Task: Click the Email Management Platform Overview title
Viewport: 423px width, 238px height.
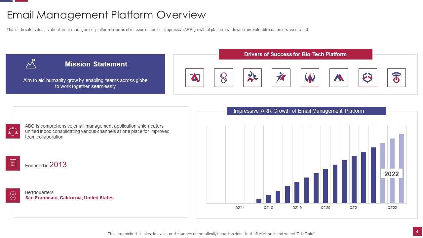Action: coord(106,15)
